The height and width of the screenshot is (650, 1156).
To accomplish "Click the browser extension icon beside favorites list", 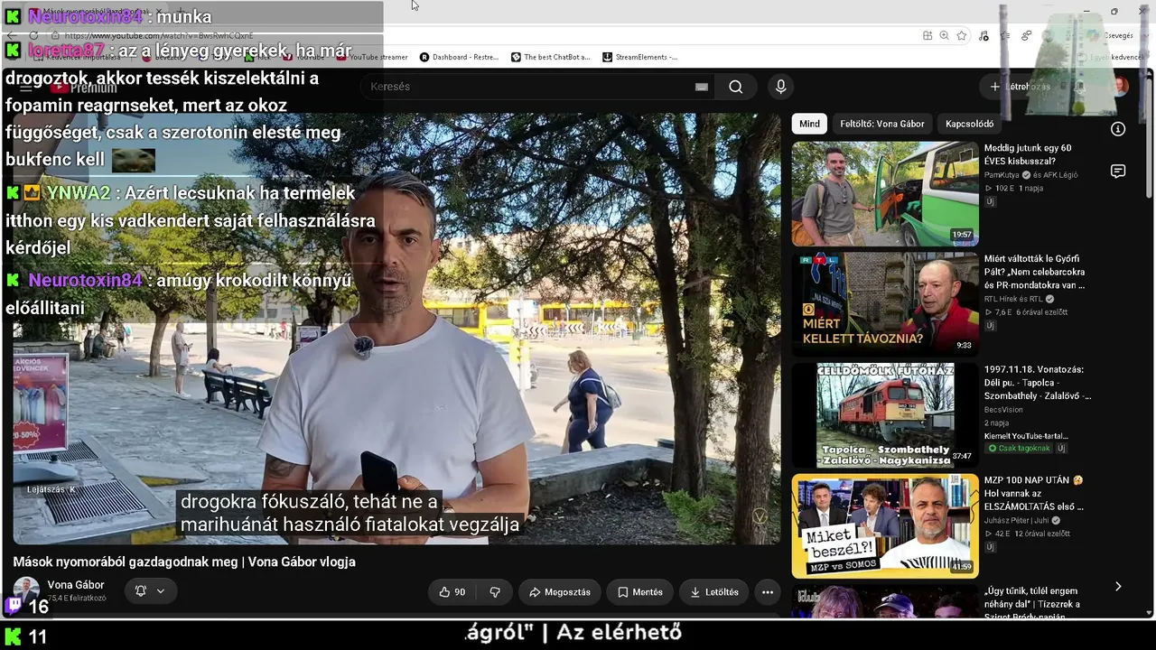I will click(x=1027, y=35).
